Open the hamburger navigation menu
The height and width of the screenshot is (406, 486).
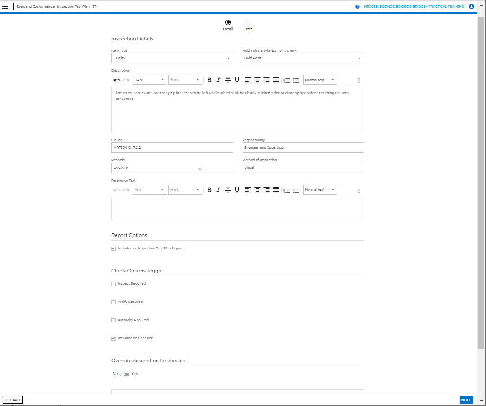coord(5,6)
